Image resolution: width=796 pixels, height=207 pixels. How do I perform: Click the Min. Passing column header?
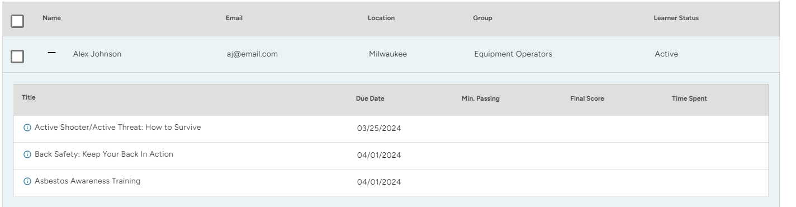[481, 98]
